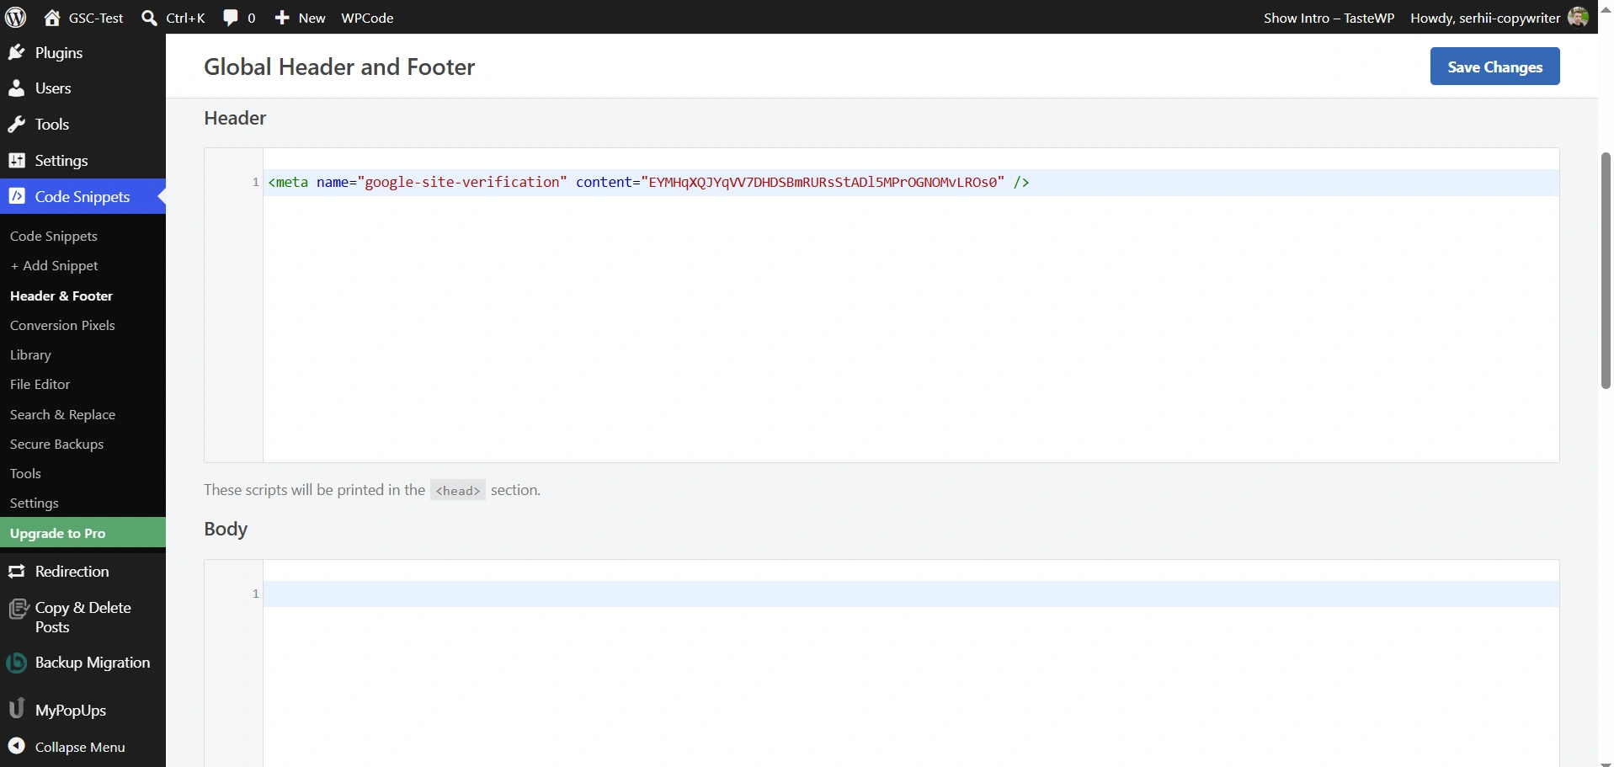The image size is (1614, 767).
Task: Click the Header section heading
Action: (x=235, y=118)
